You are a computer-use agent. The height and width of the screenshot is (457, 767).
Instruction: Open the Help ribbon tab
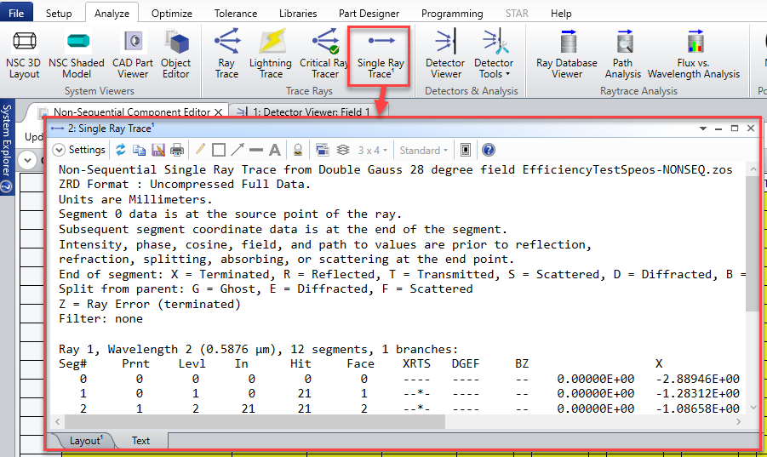561,14
